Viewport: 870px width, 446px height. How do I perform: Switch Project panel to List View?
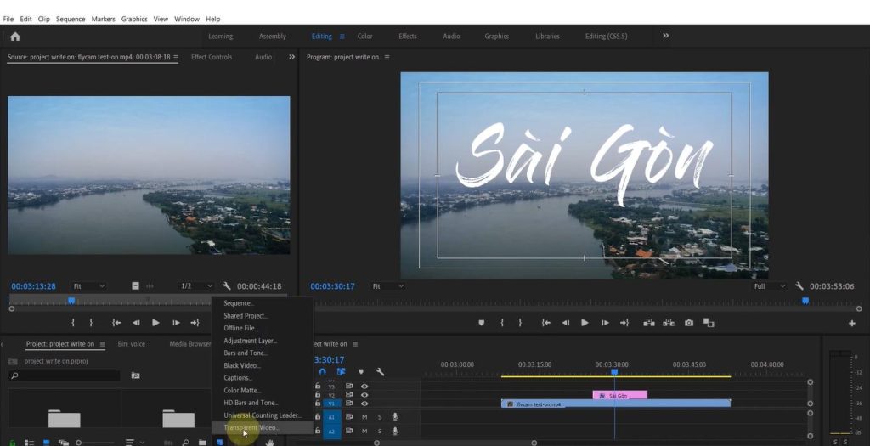30,442
